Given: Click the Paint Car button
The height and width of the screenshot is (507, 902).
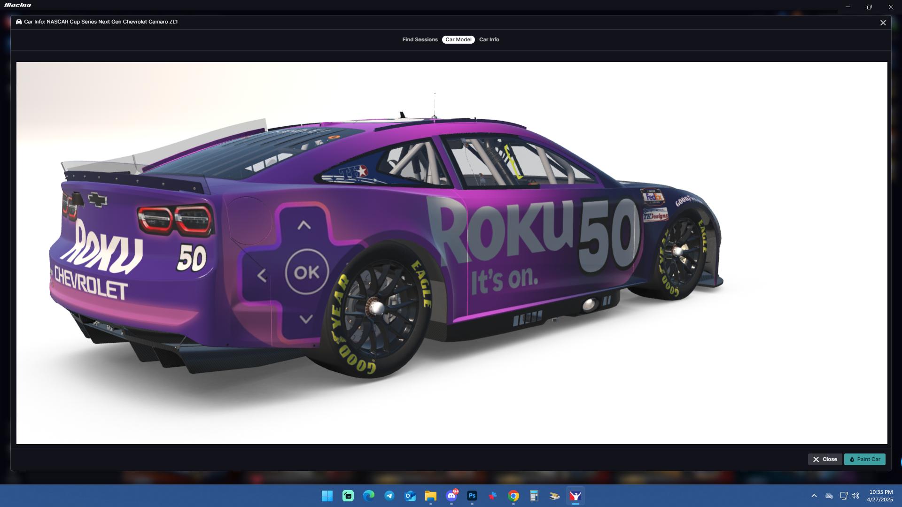Looking at the screenshot, I should coord(864,459).
